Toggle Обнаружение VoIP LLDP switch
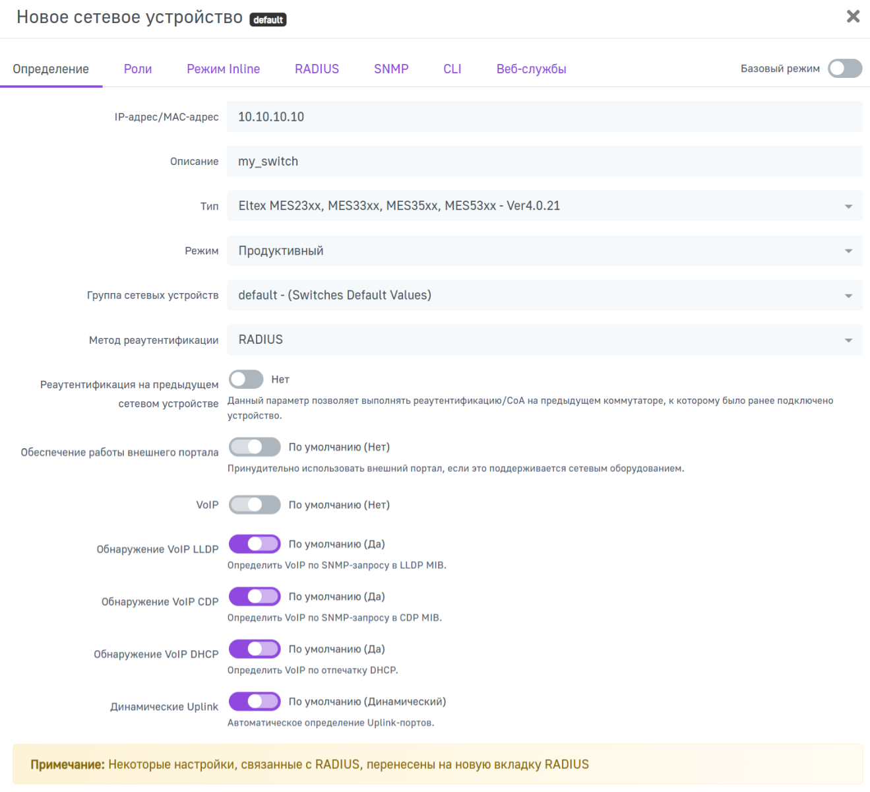 (255, 544)
